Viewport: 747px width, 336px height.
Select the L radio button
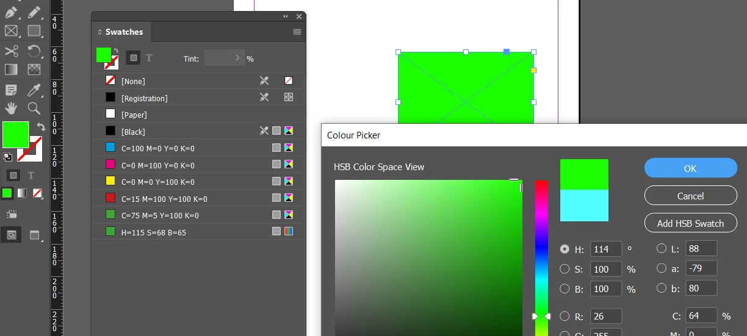[x=661, y=248]
